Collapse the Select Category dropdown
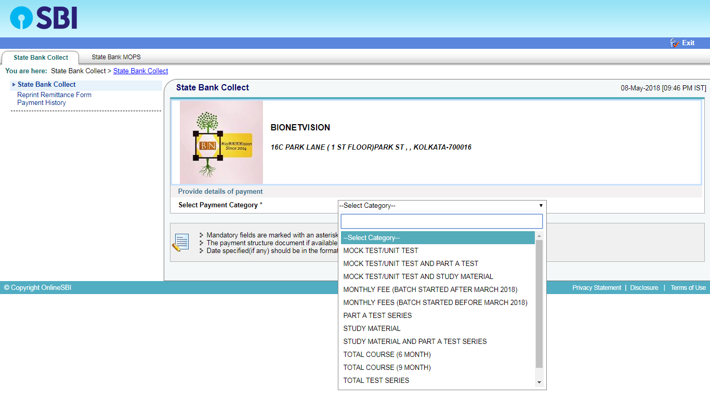 tap(442, 206)
